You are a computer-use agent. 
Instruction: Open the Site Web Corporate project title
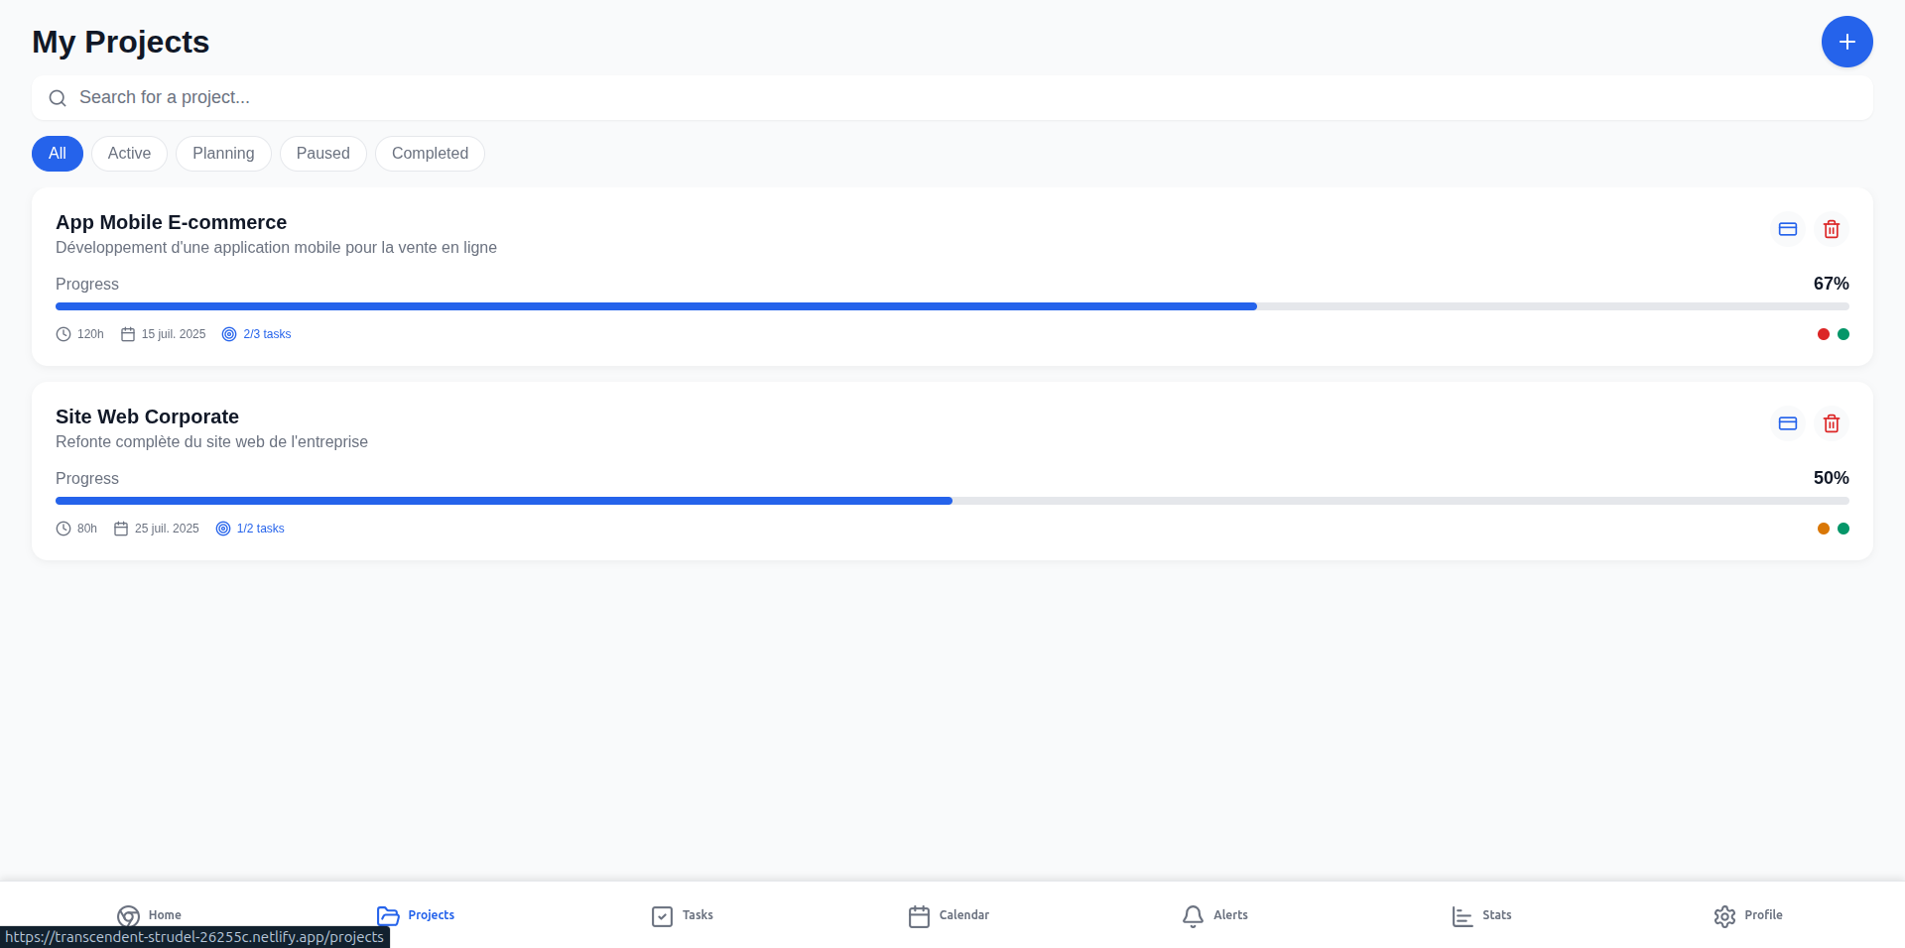coord(147,416)
